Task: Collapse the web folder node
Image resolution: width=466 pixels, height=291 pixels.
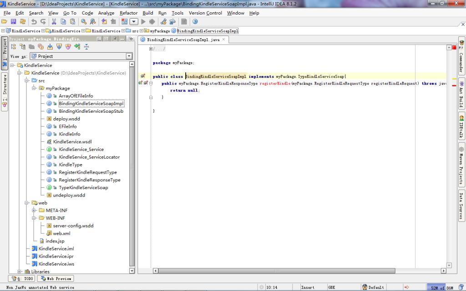Action: (26, 203)
